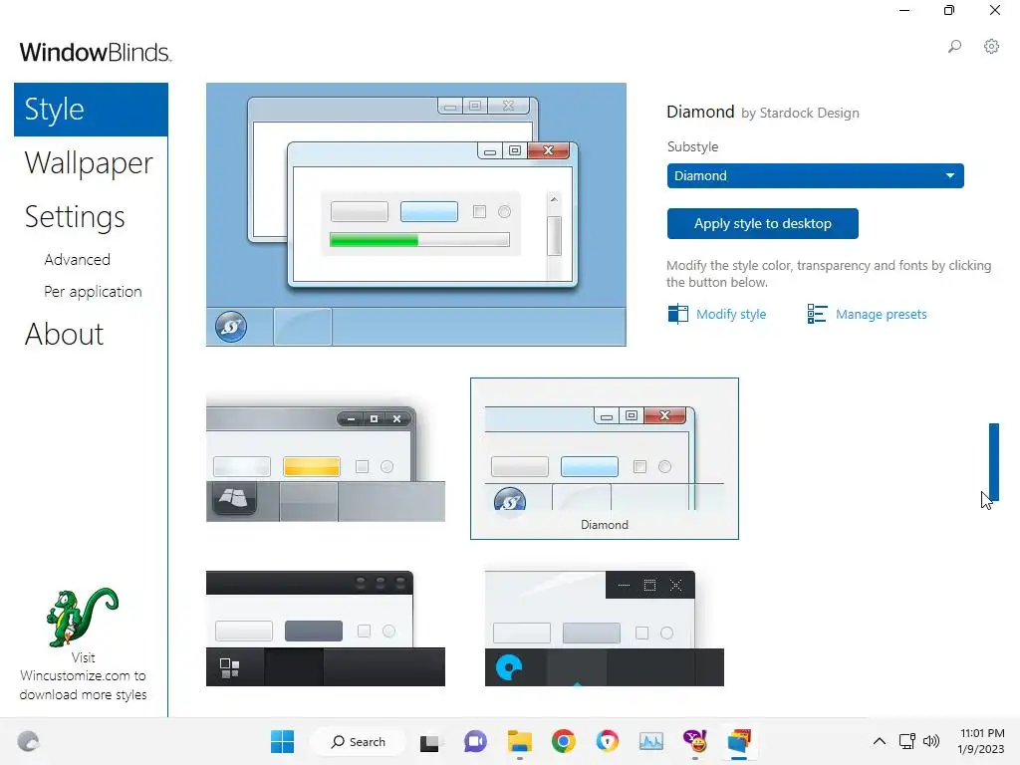The image size is (1020, 765).
Task: Select the Diamond style thumbnail
Action: (605, 458)
